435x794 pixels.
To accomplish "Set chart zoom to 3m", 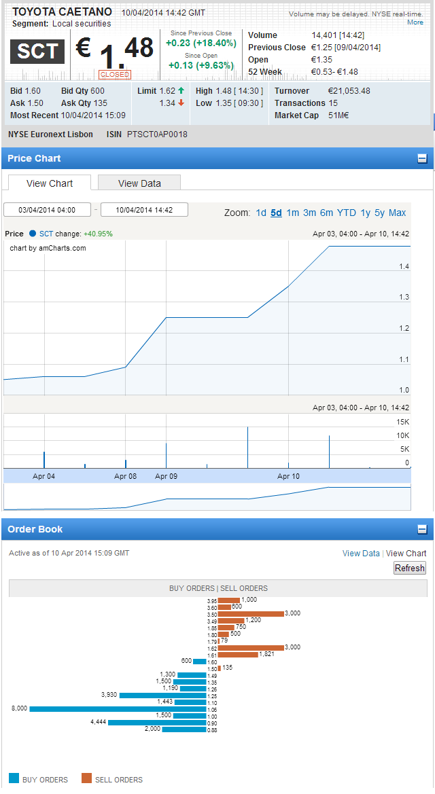I will (310, 213).
